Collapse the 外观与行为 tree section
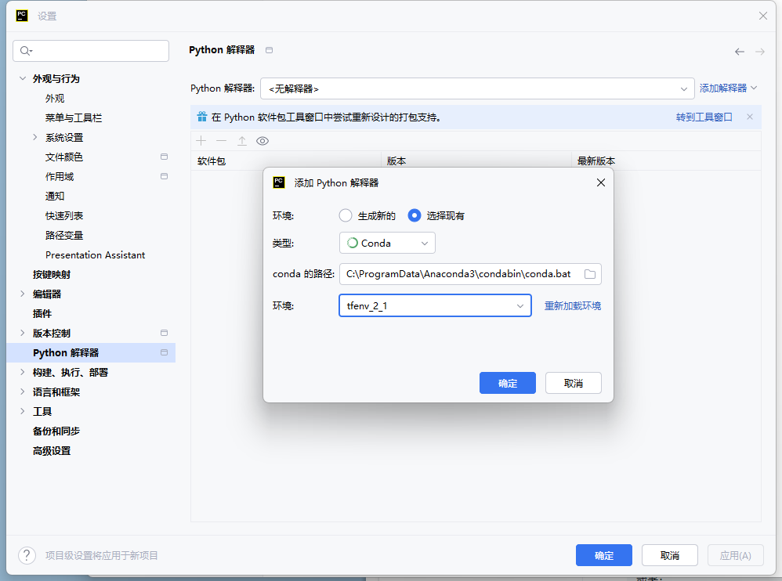Image resolution: width=782 pixels, height=581 pixels. point(23,78)
